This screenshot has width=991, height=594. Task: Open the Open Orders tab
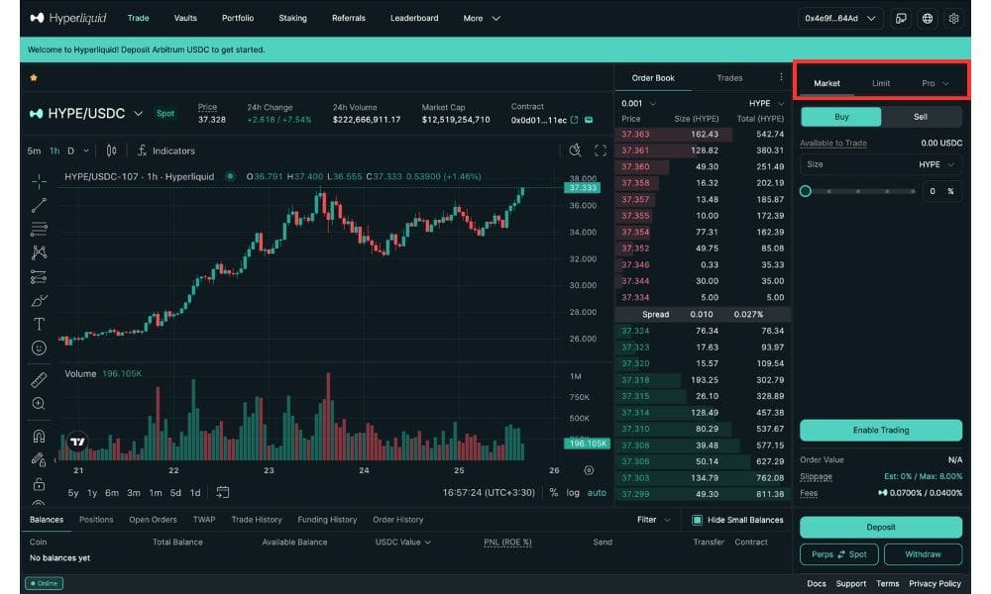153,520
